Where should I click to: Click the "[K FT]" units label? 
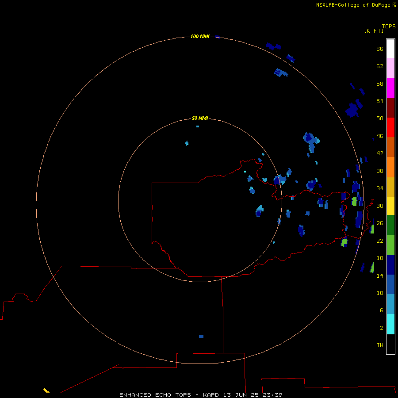(374, 31)
